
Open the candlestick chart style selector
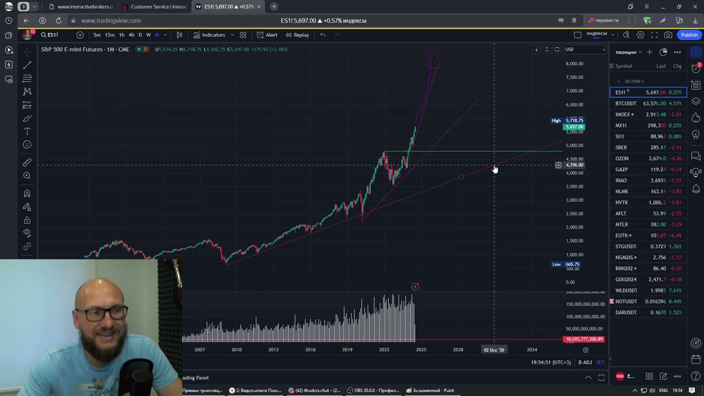tap(179, 35)
